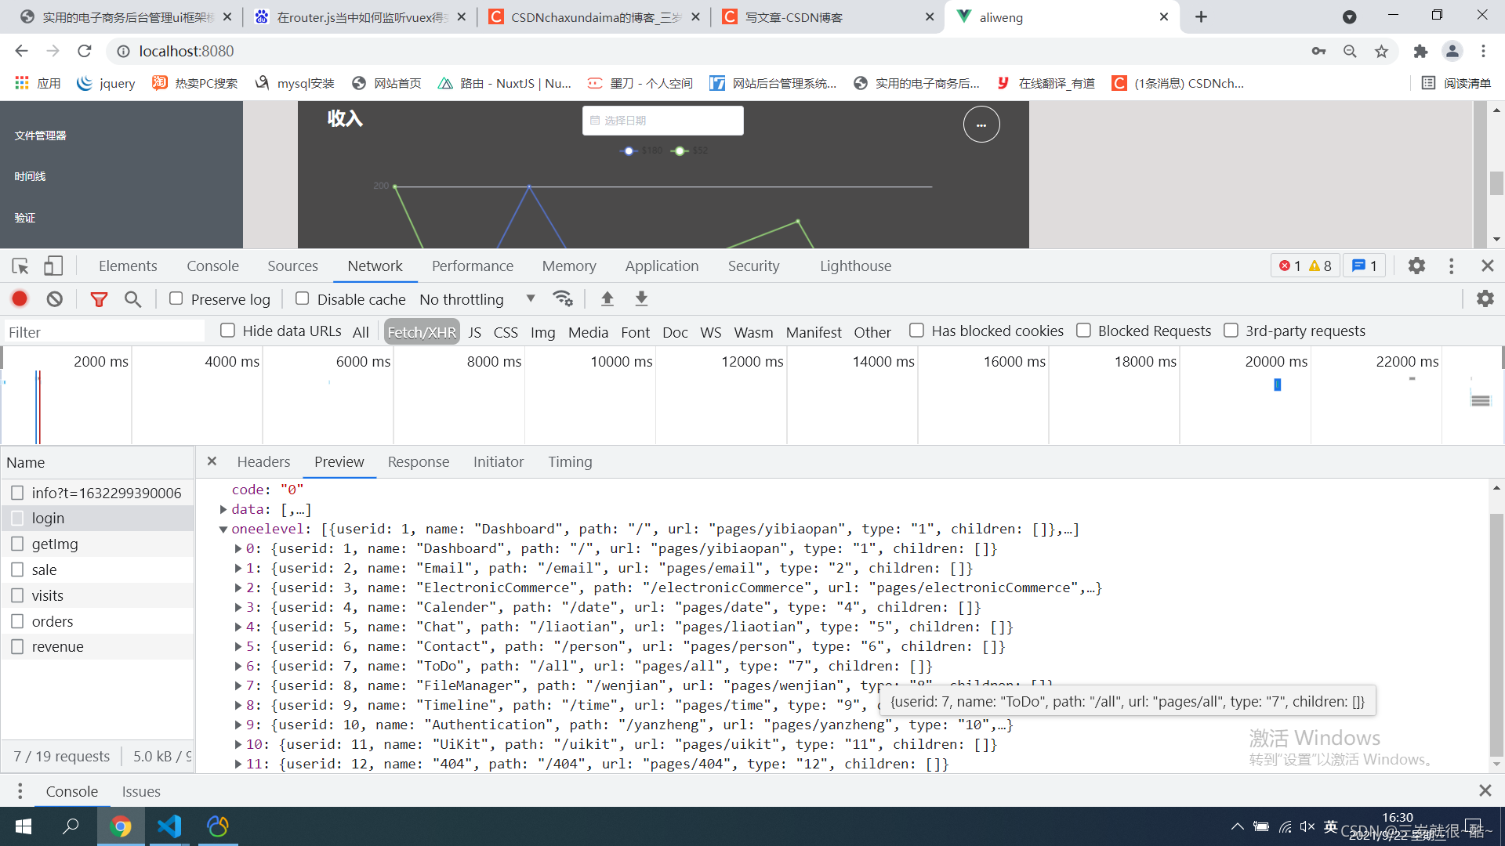This screenshot has width=1505, height=846.
Task: Select the orders request row
Action: coord(97,621)
